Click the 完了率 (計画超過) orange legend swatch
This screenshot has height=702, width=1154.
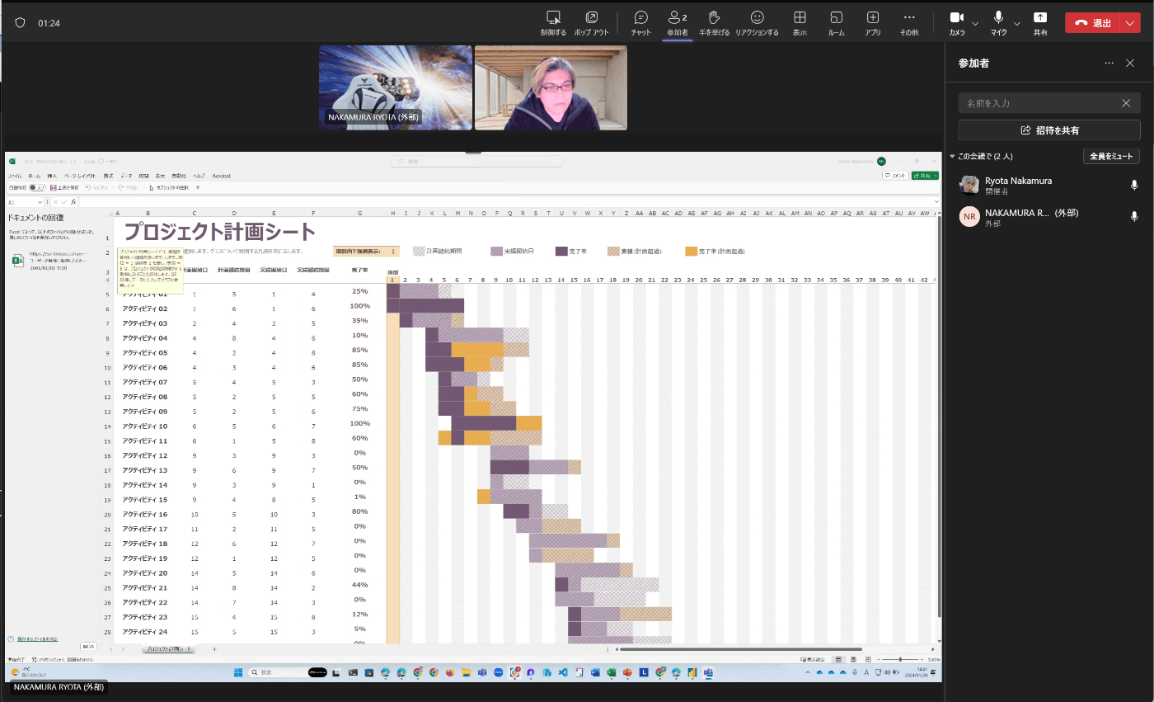pyautogui.click(x=689, y=251)
